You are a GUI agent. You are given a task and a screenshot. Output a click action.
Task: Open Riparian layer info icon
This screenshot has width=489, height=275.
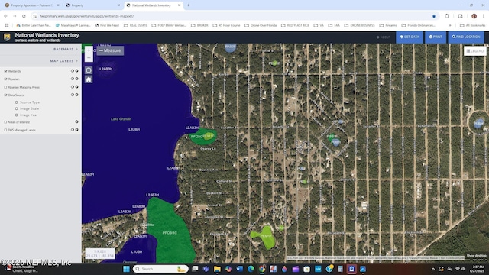click(x=76, y=79)
